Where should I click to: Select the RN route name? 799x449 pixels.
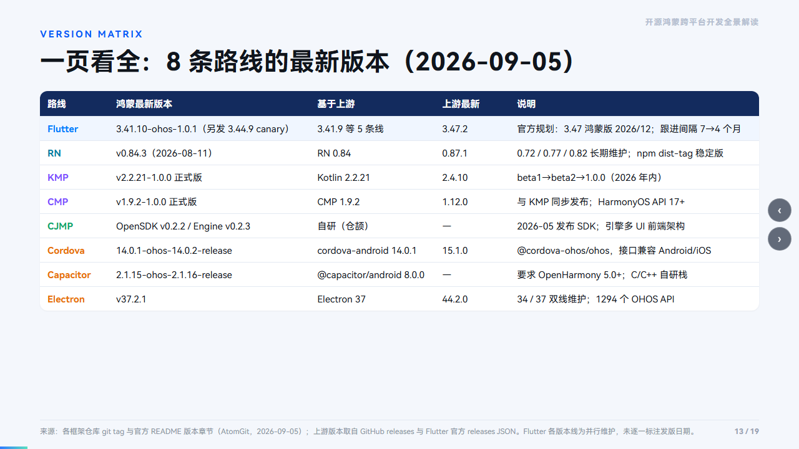(x=54, y=153)
